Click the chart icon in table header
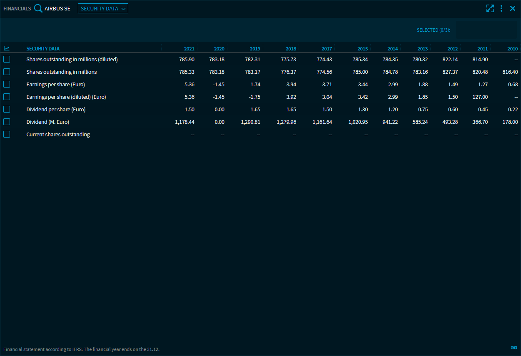 pos(7,49)
